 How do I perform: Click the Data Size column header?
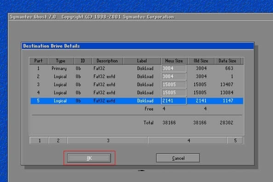tap(227, 61)
